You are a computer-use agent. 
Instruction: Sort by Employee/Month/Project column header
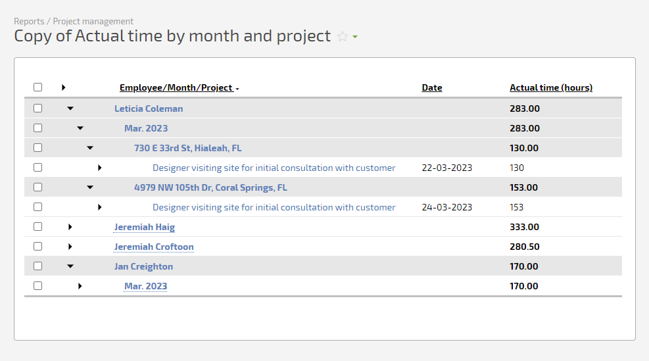tap(176, 87)
